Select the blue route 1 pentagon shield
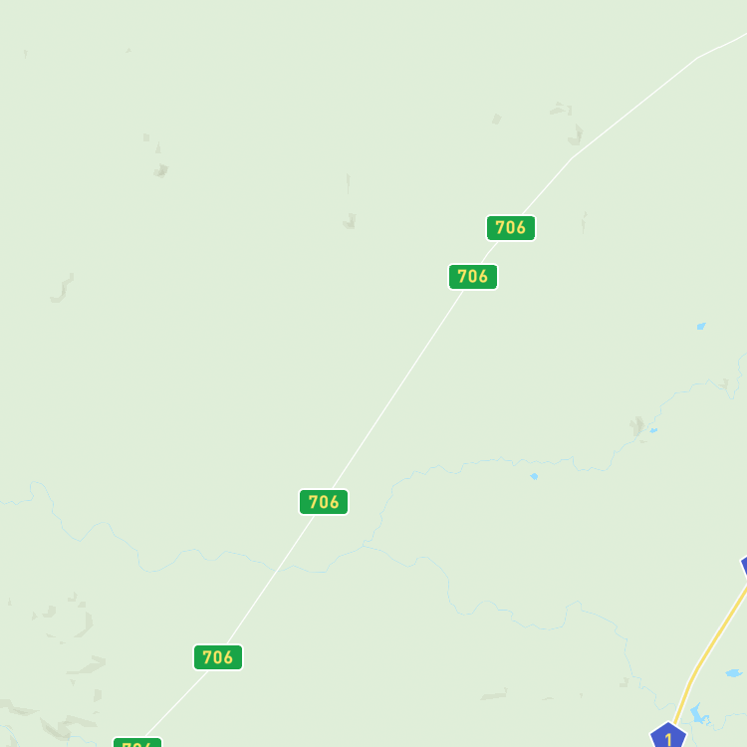The image size is (747, 747). click(668, 735)
